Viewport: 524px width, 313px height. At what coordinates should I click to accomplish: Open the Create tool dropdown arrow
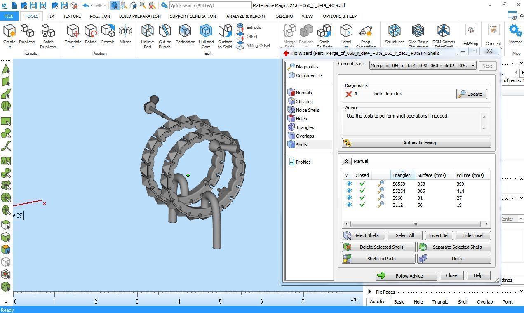pos(9,47)
